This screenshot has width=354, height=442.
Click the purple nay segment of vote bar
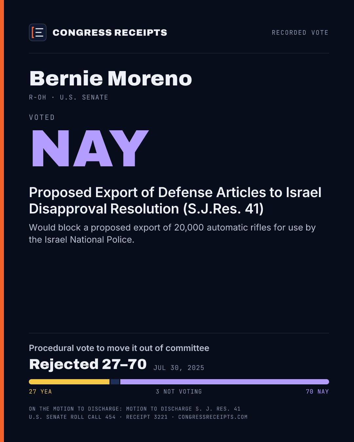coord(225,382)
